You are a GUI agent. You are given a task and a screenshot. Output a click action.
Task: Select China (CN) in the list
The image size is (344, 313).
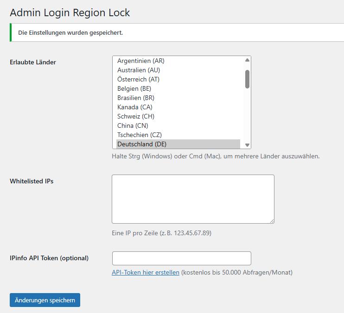pos(133,125)
